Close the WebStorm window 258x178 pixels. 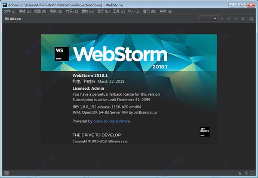click(x=251, y=5)
